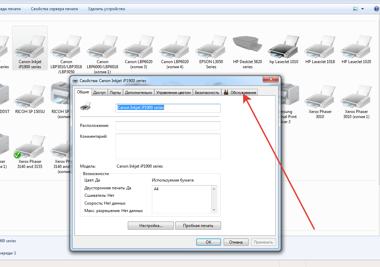Click Удалить устройство in the toolbar

[107, 9]
